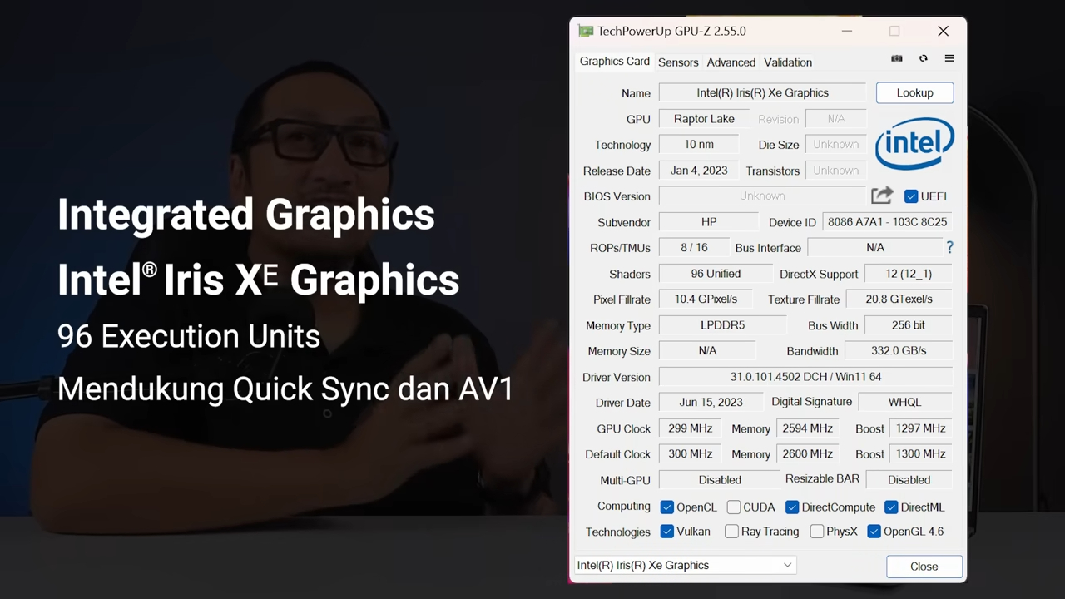The width and height of the screenshot is (1065, 599).
Task: Open the hamburger menu icon
Action: coord(949,58)
